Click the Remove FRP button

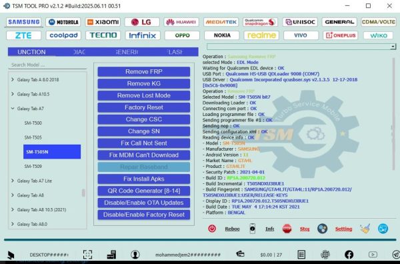click(143, 72)
